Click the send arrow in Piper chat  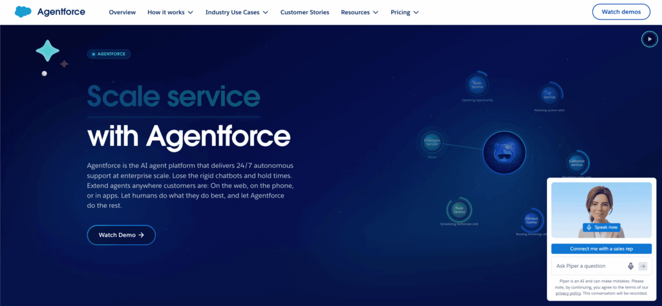pos(643,266)
